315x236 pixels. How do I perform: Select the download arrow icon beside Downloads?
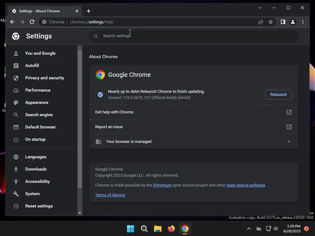pyautogui.click(x=16, y=169)
